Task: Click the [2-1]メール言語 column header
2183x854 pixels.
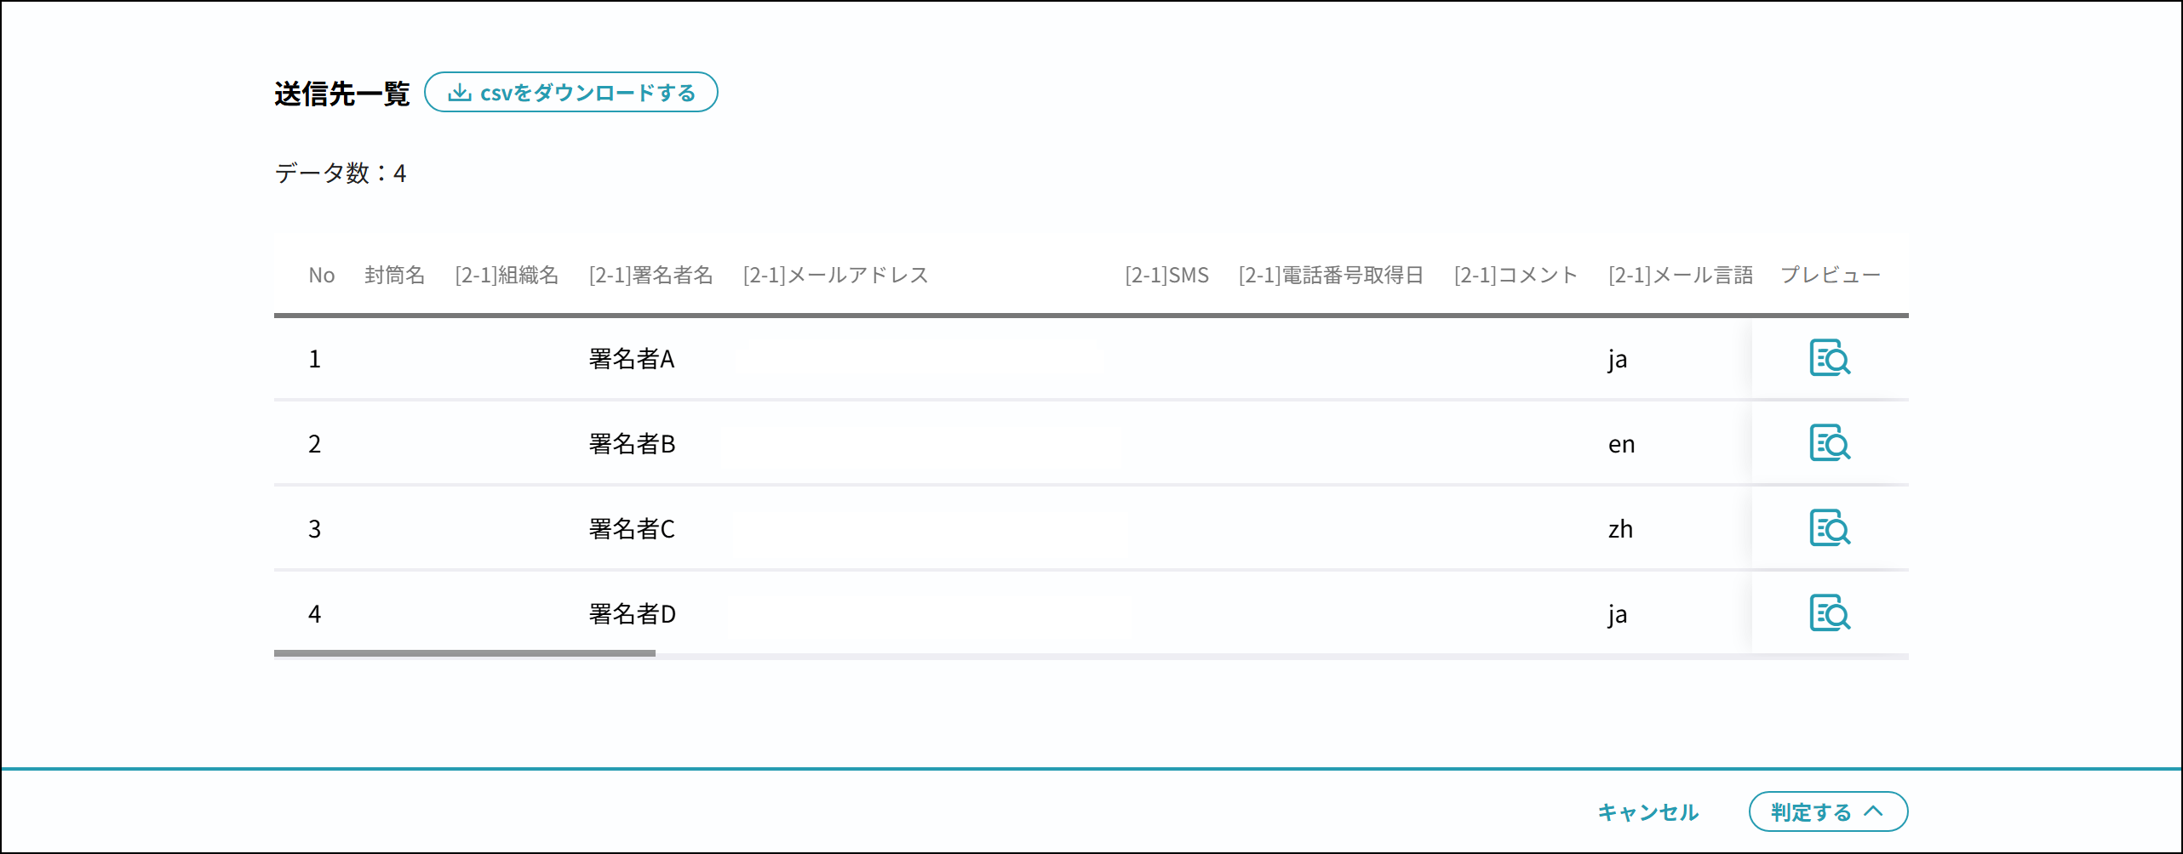Action: click(x=1680, y=275)
